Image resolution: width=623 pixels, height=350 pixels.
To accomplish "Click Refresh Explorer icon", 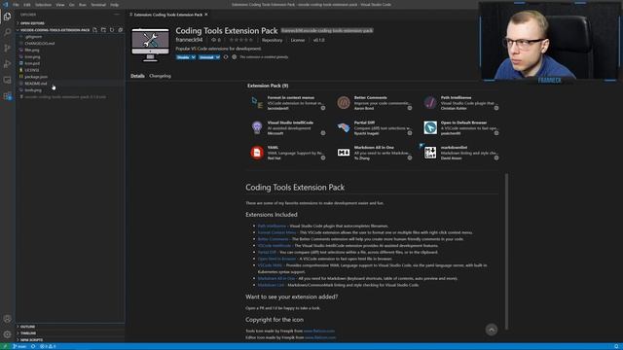I will pyautogui.click(x=112, y=30).
